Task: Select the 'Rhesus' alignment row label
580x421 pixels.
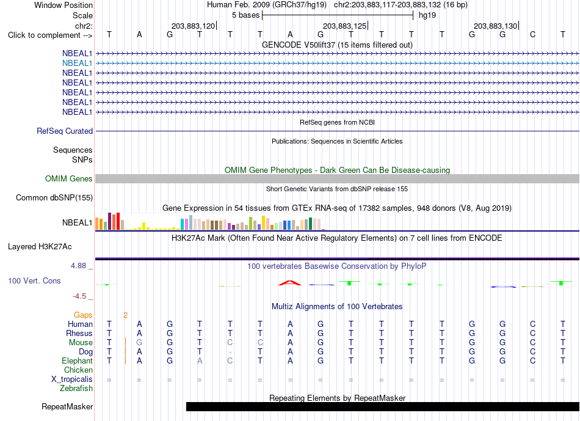Action: tap(79, 333)
